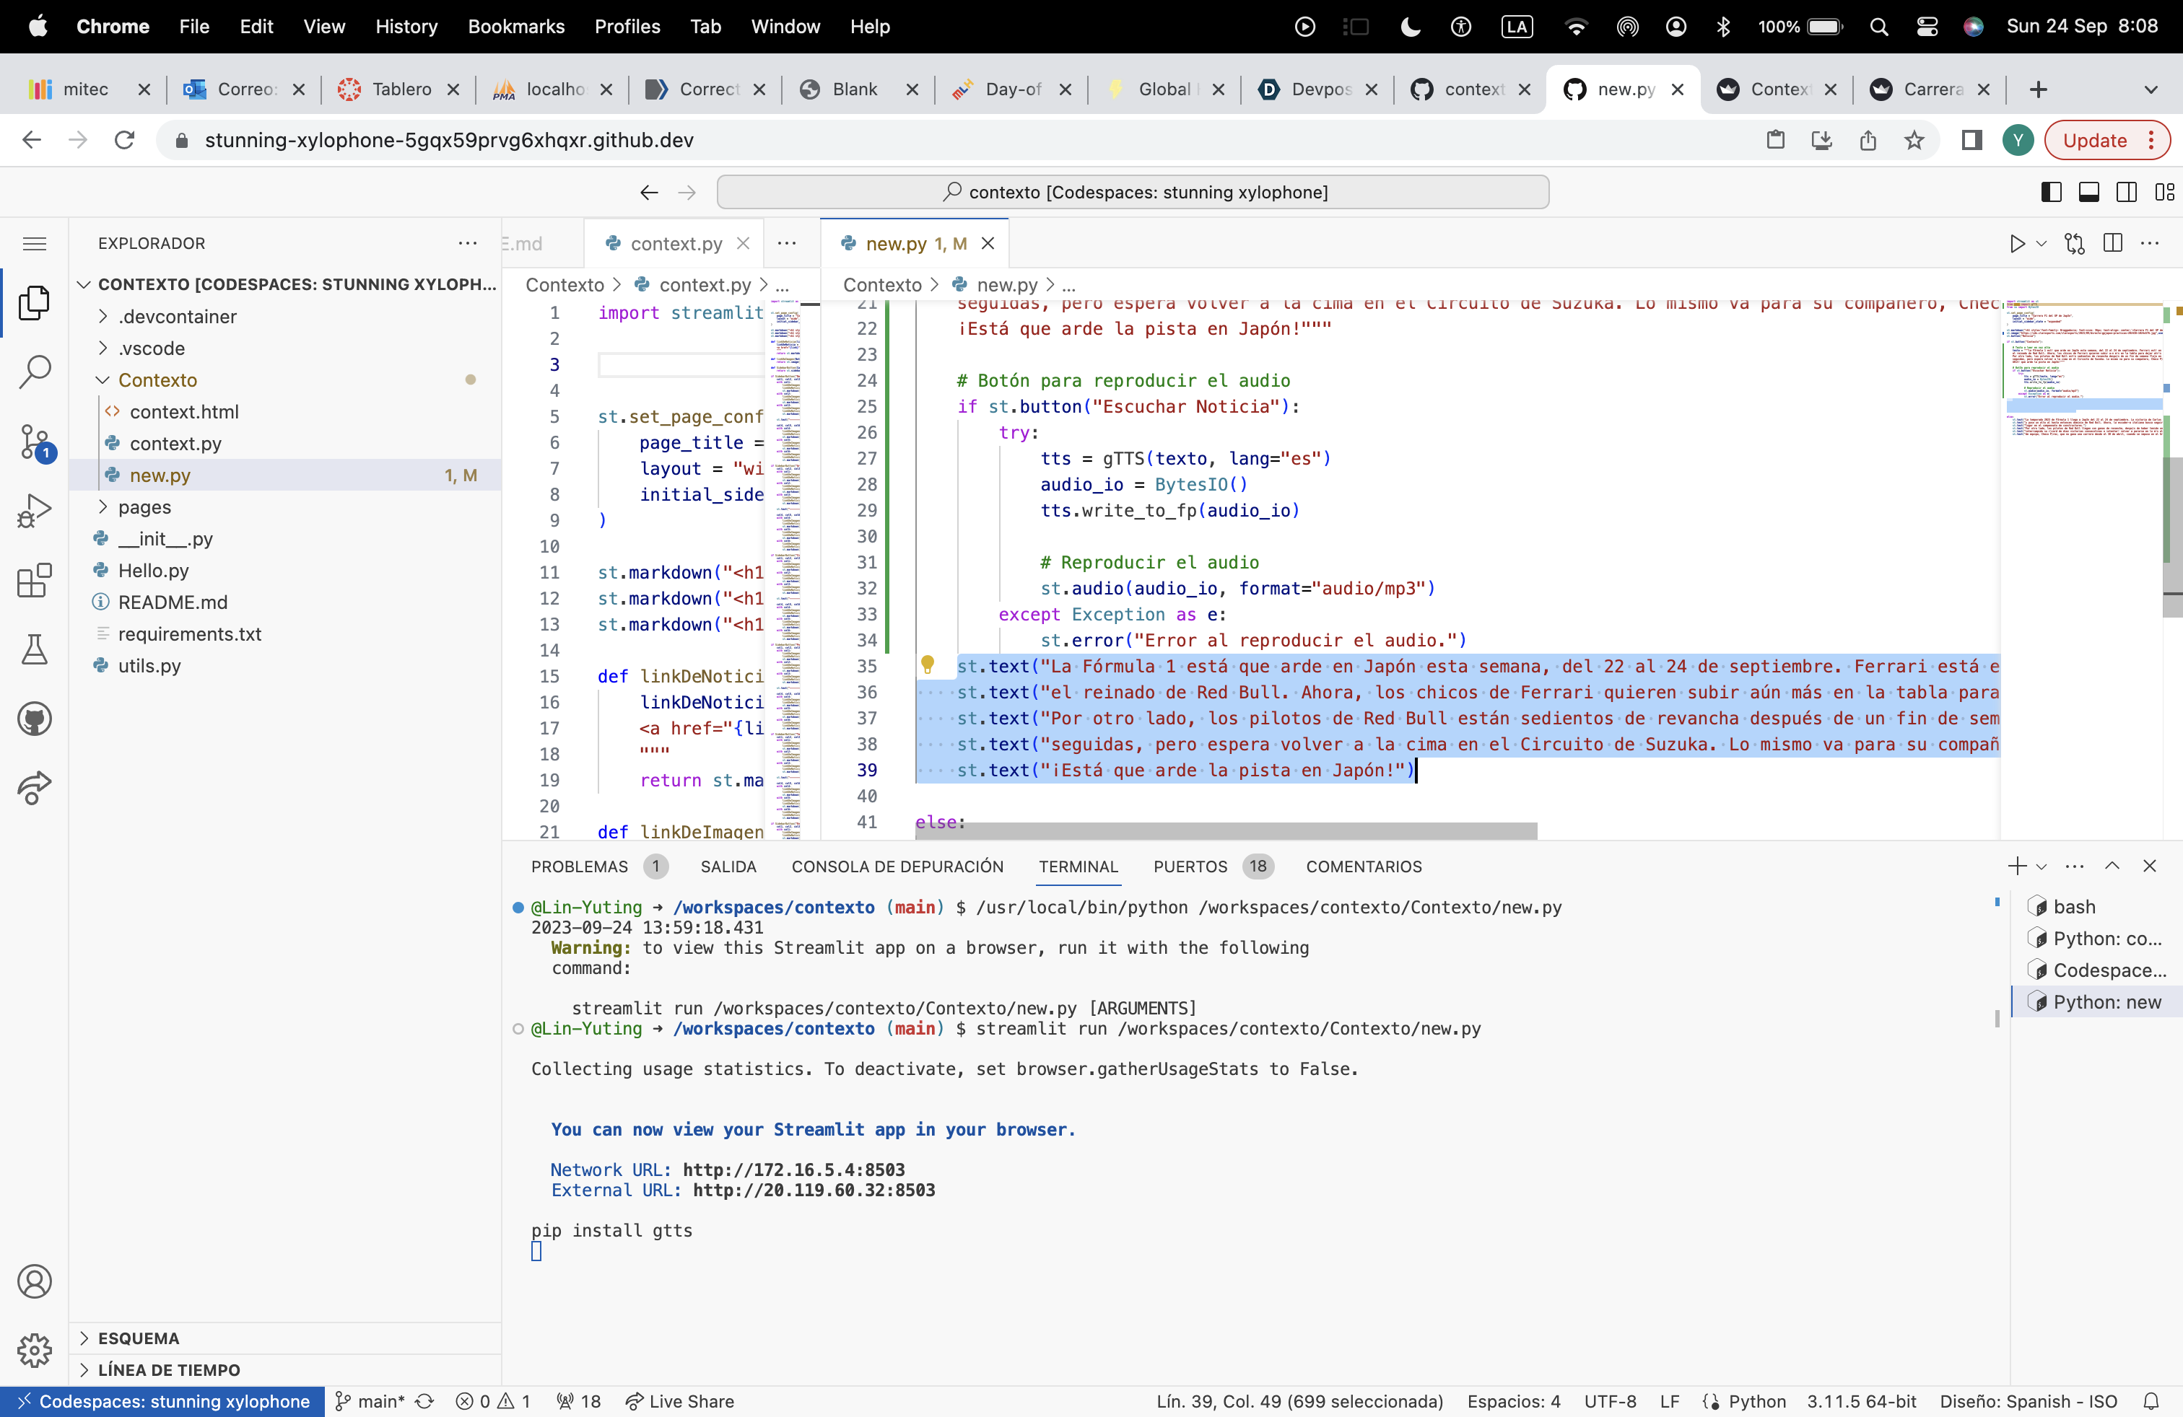Open the Run and Debug view
The height and width of the screenshot is (1417, 2183).
(x=34, y=511)
